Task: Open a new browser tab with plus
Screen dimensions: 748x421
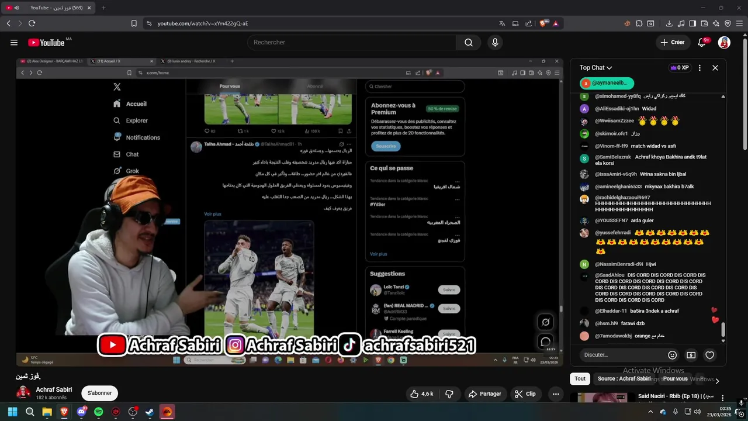Action: click(x=103, y=8)
